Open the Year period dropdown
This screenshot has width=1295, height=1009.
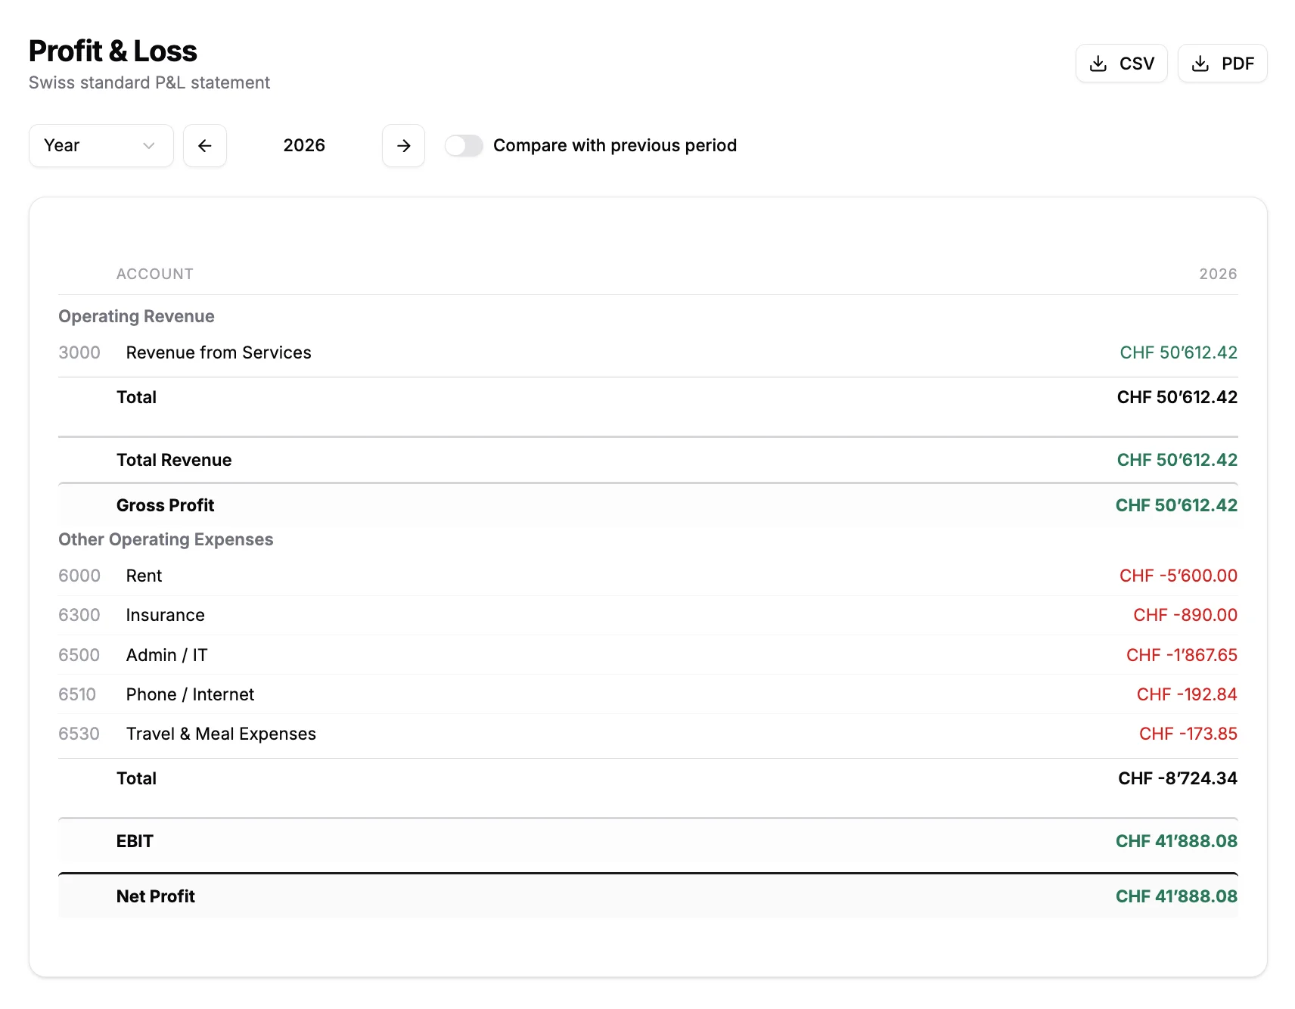[x=101, y=145]
